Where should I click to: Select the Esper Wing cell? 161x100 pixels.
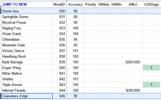click(27, 68)
